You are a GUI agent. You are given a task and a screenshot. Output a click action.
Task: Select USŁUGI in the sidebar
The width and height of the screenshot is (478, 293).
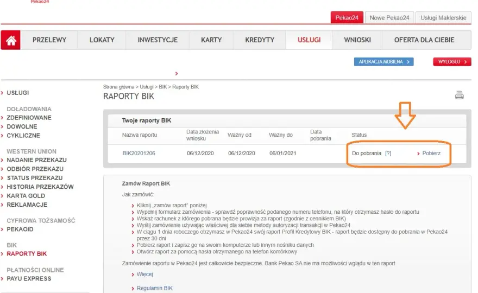pos(18,93)
